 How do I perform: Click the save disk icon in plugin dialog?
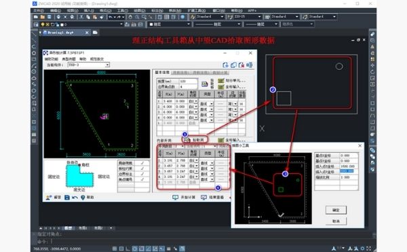(67, 198)
